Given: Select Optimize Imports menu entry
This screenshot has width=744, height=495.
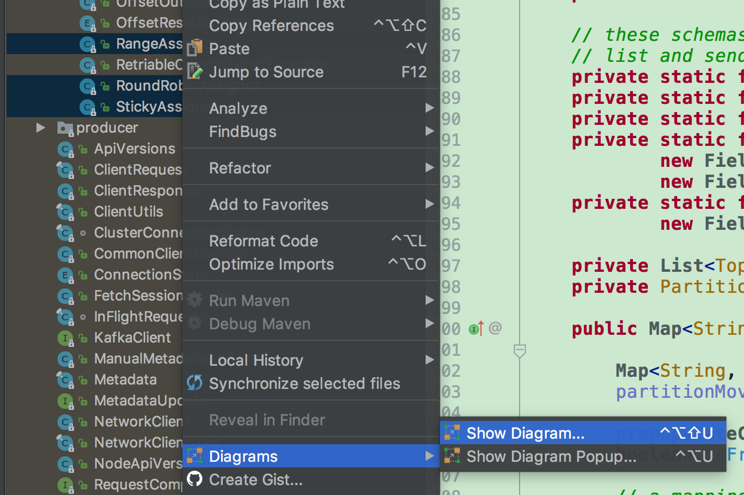Looking at the screenshot, I should coord(311,264).
